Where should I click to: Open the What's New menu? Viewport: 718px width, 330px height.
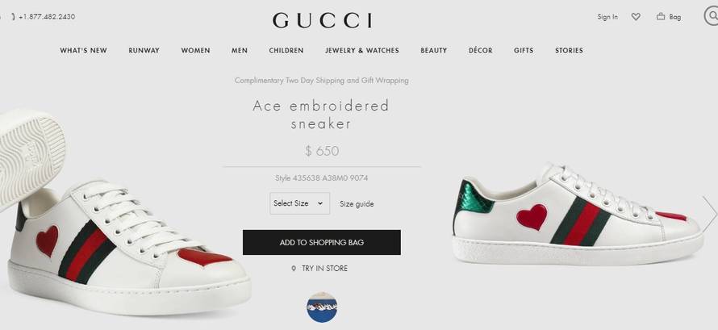[83, 50]
